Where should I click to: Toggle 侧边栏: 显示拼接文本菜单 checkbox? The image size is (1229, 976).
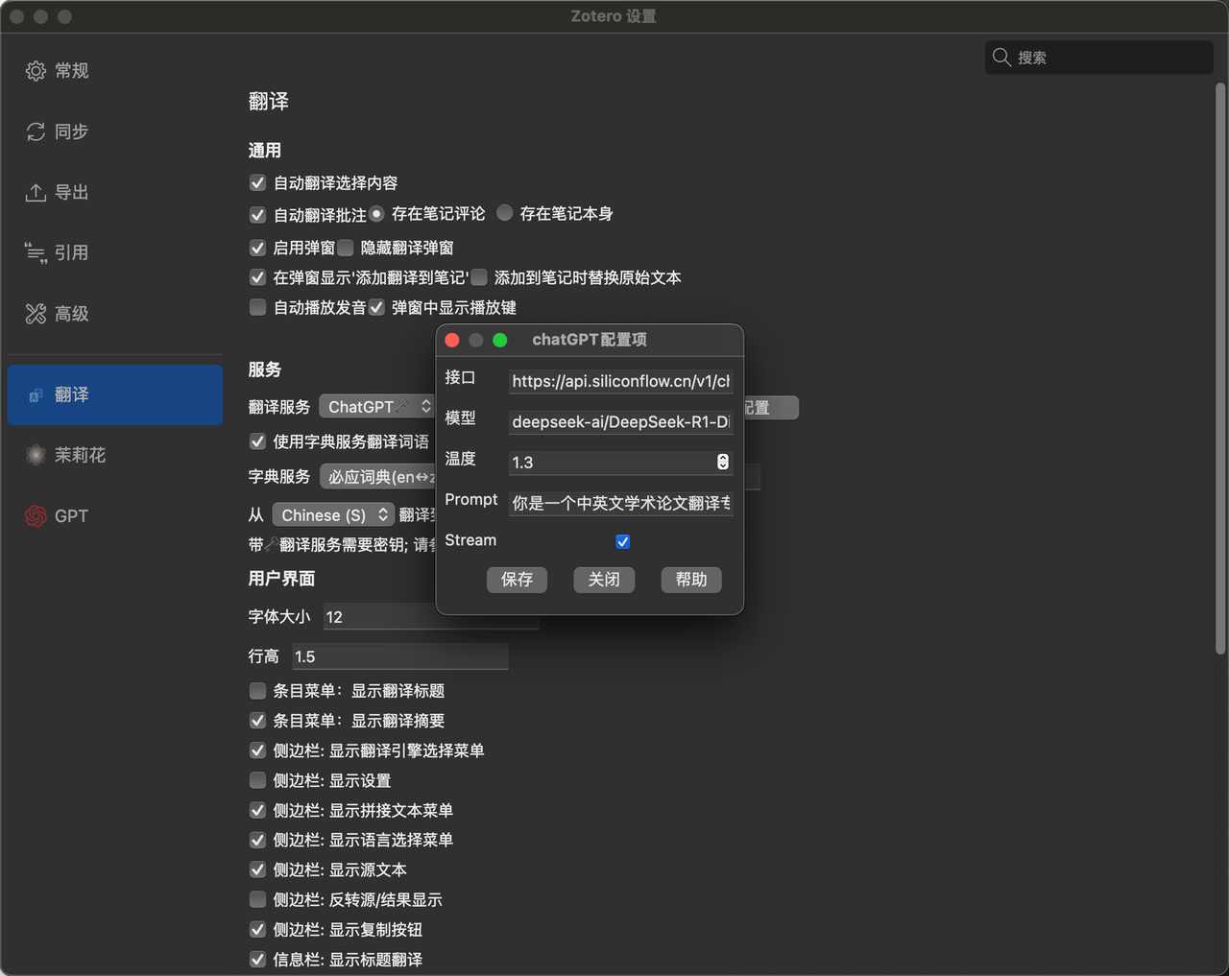coord(257,810)
